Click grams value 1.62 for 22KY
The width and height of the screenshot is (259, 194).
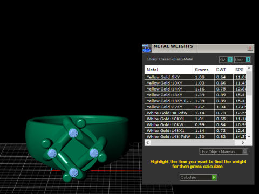click(200, 107)
